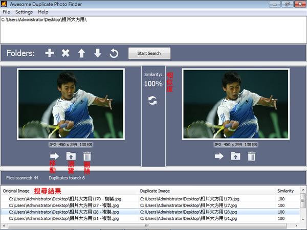Click the results list vertical scrollbar down arrow

click(303, 219)
